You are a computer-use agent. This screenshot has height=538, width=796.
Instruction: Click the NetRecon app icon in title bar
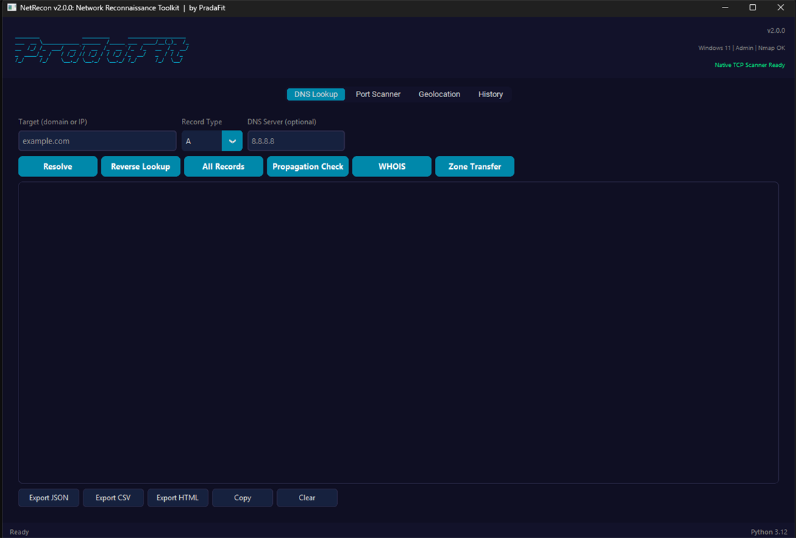(x=12, y=8)
